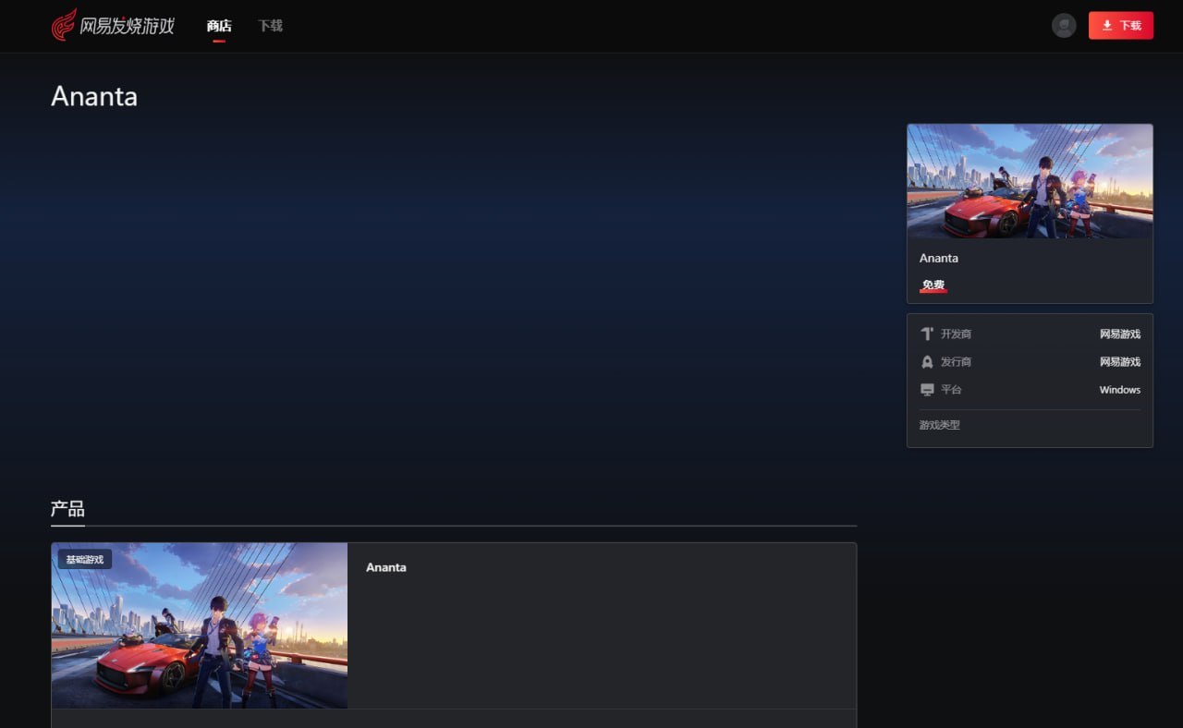Click the developer hammer icon
This screenshot has width=1183, height=728.
[927, 334]
